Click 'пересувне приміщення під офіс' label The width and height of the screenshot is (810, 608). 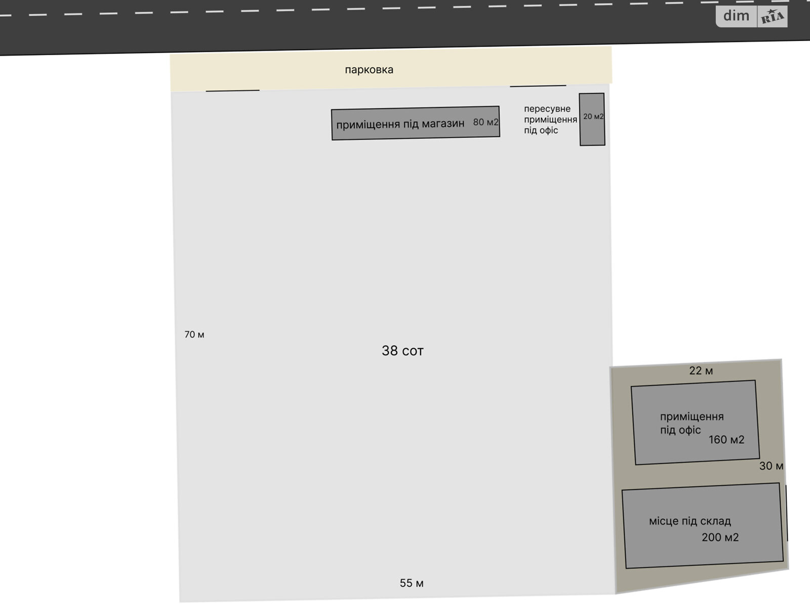coord(550,120)
